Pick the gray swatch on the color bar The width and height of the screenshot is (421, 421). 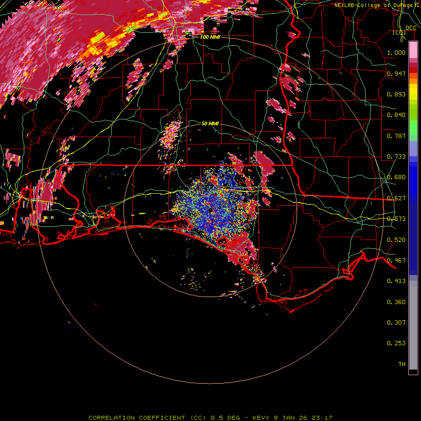[x=413, y=325]
